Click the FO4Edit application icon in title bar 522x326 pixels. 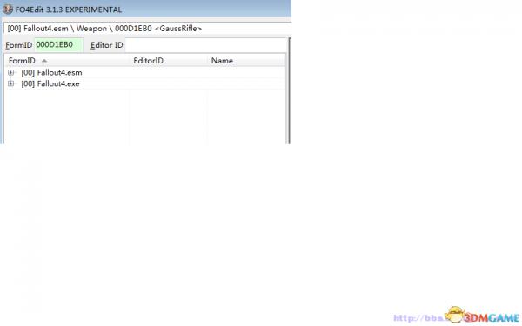pos(8,10)
